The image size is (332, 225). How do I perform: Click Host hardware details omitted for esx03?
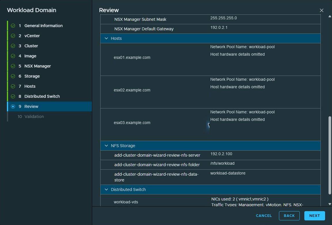237,119
